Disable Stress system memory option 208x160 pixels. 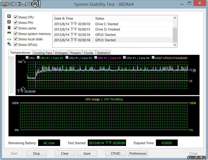coord(16,34)
